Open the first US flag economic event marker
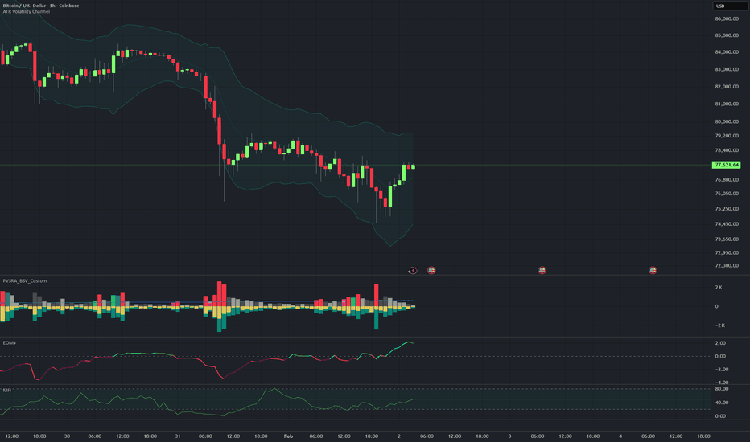The width and height of the screenshot is (750, 442). pos(431,271)
